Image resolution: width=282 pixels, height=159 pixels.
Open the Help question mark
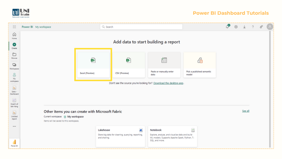coord(253,27)
